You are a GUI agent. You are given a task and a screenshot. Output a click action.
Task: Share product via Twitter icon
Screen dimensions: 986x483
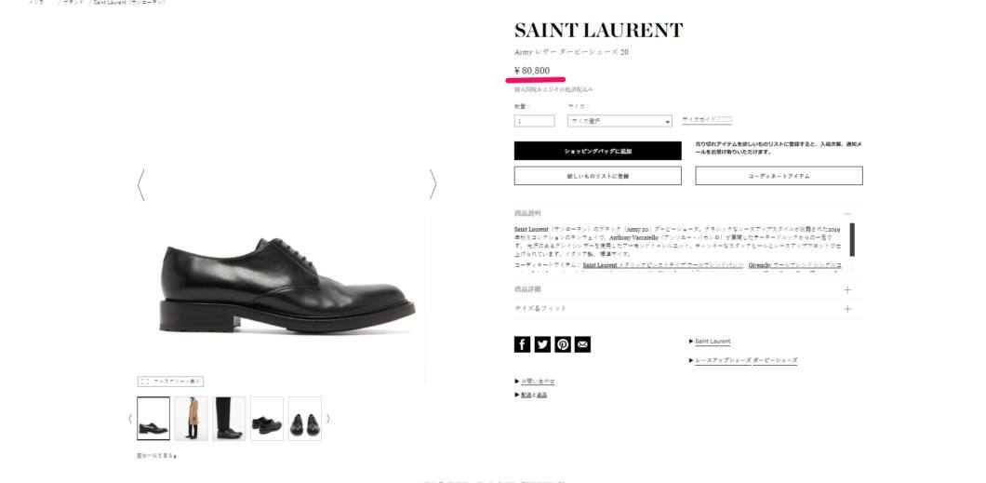point(542,344)
